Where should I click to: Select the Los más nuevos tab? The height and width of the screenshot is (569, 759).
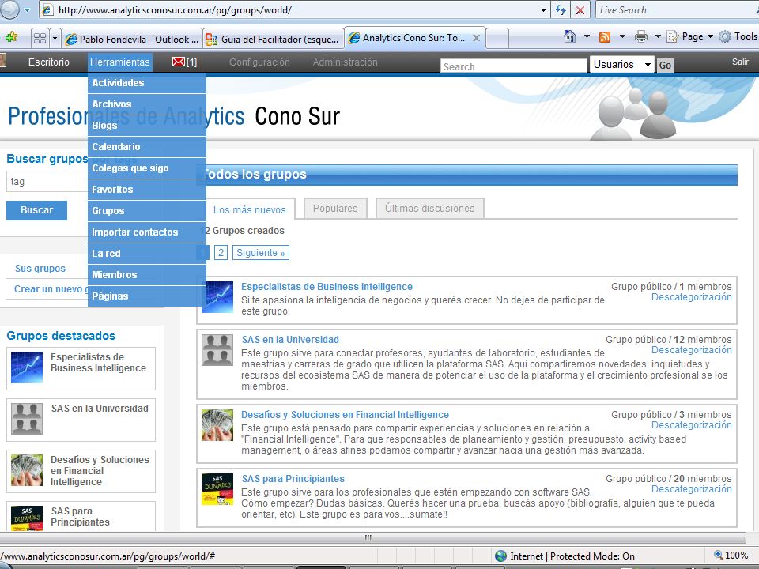pyautogui.click(x=249, y=209)
